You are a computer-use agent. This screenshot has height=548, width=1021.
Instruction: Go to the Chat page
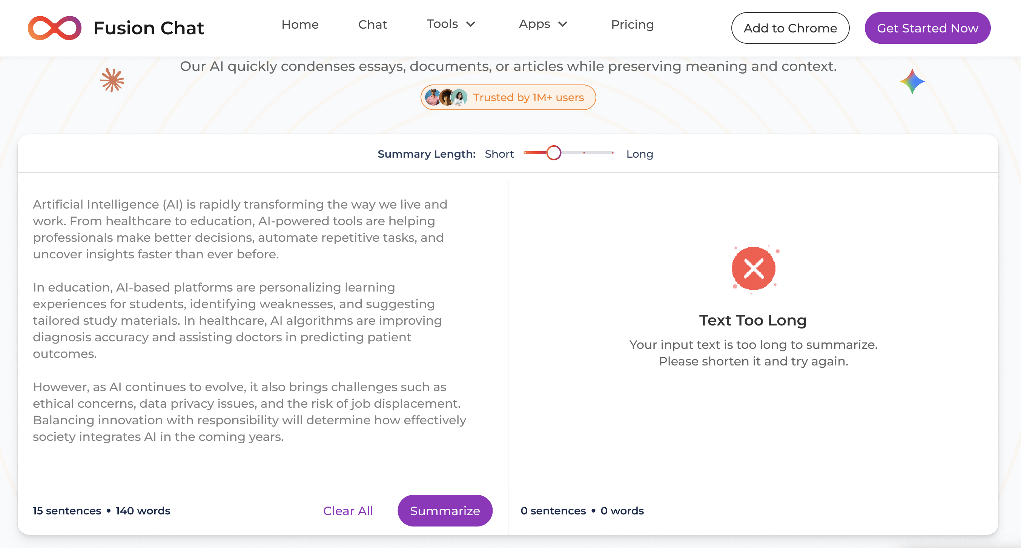[372, 25]
